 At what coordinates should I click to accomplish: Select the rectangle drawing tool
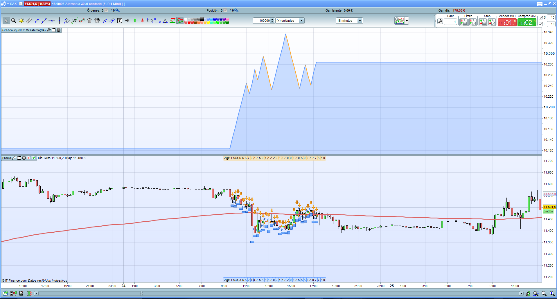[157, 21]
